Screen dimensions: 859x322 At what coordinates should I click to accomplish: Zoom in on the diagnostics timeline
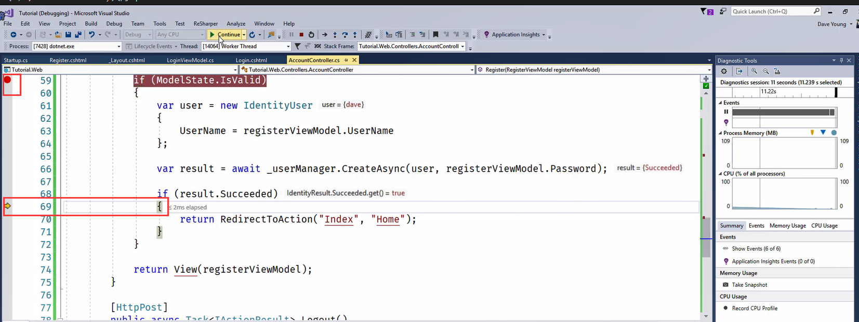click(754, 72)
